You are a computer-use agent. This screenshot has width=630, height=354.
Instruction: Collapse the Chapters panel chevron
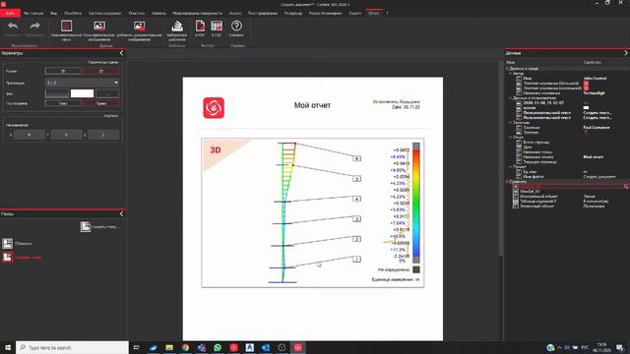121,214
